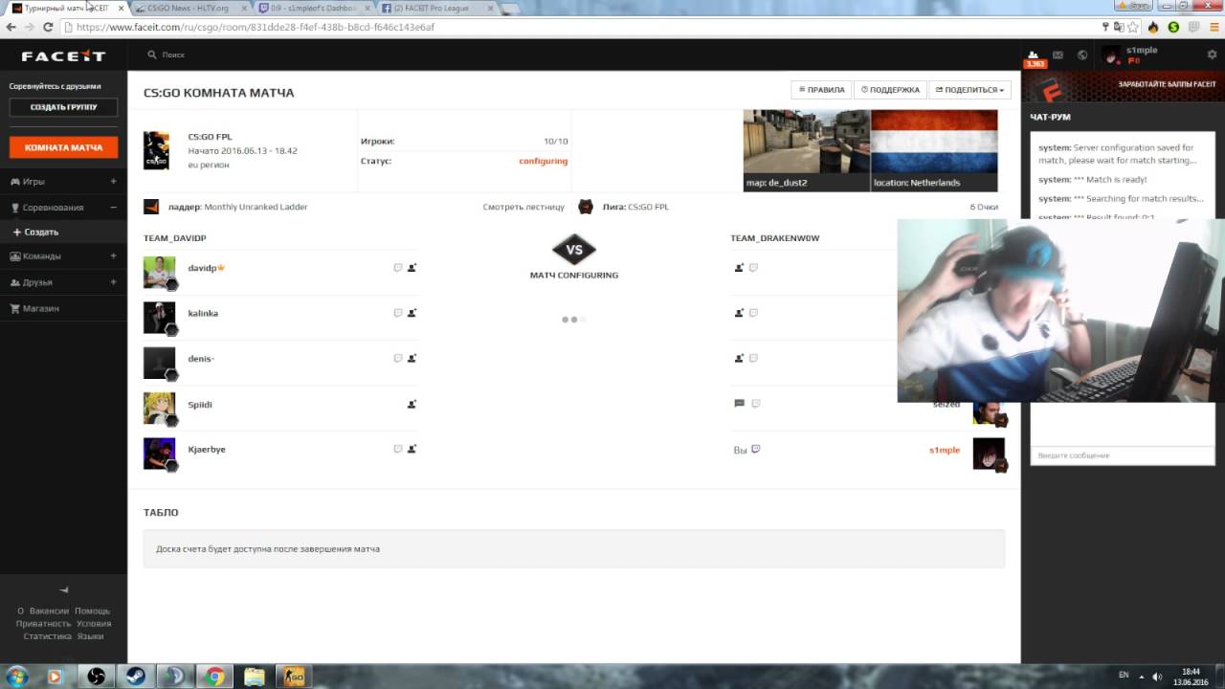Click the Смотреть лестницу link

pyautogui.click(x=523, y=207)
